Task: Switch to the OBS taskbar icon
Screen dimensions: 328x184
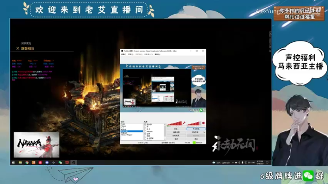Action: point(74,162)
